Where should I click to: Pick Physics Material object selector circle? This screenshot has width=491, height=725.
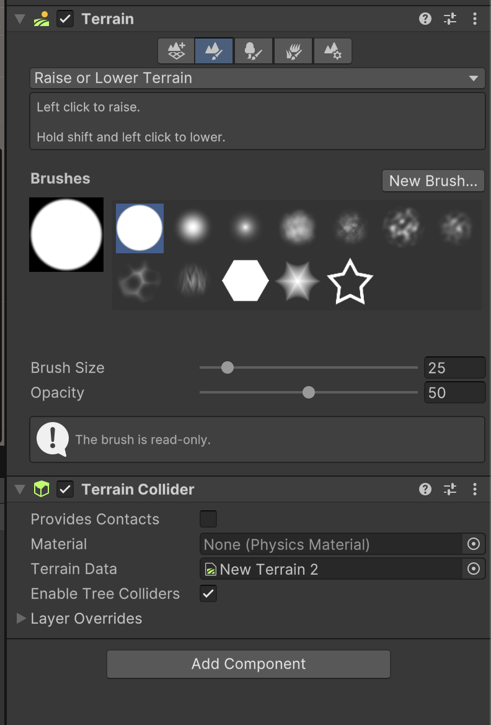pos(474,544)
